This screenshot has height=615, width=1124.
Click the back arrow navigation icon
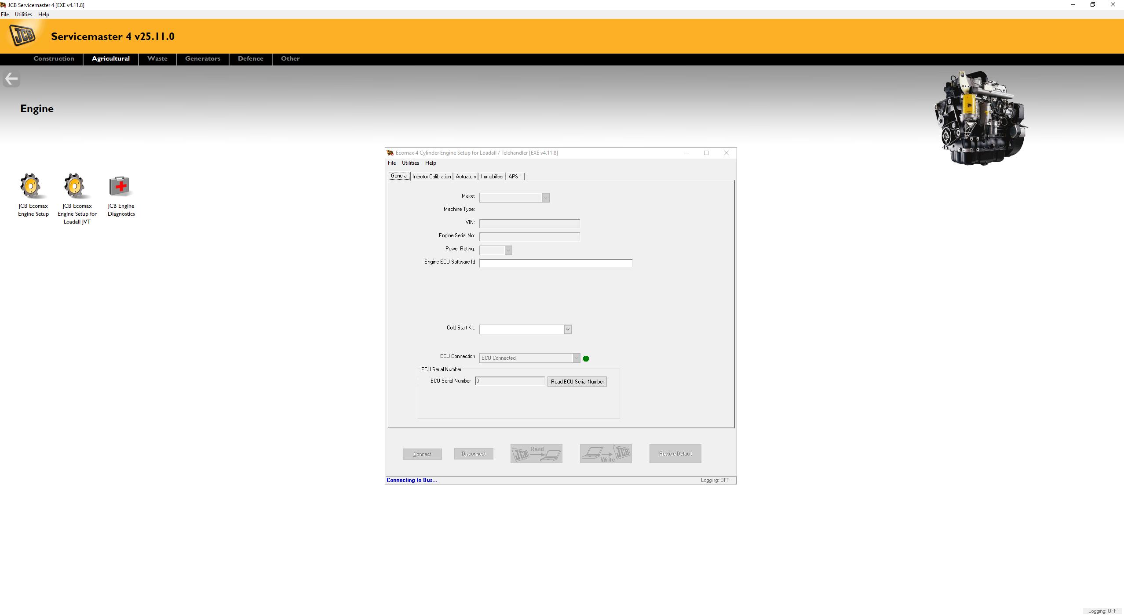[11, 78]
